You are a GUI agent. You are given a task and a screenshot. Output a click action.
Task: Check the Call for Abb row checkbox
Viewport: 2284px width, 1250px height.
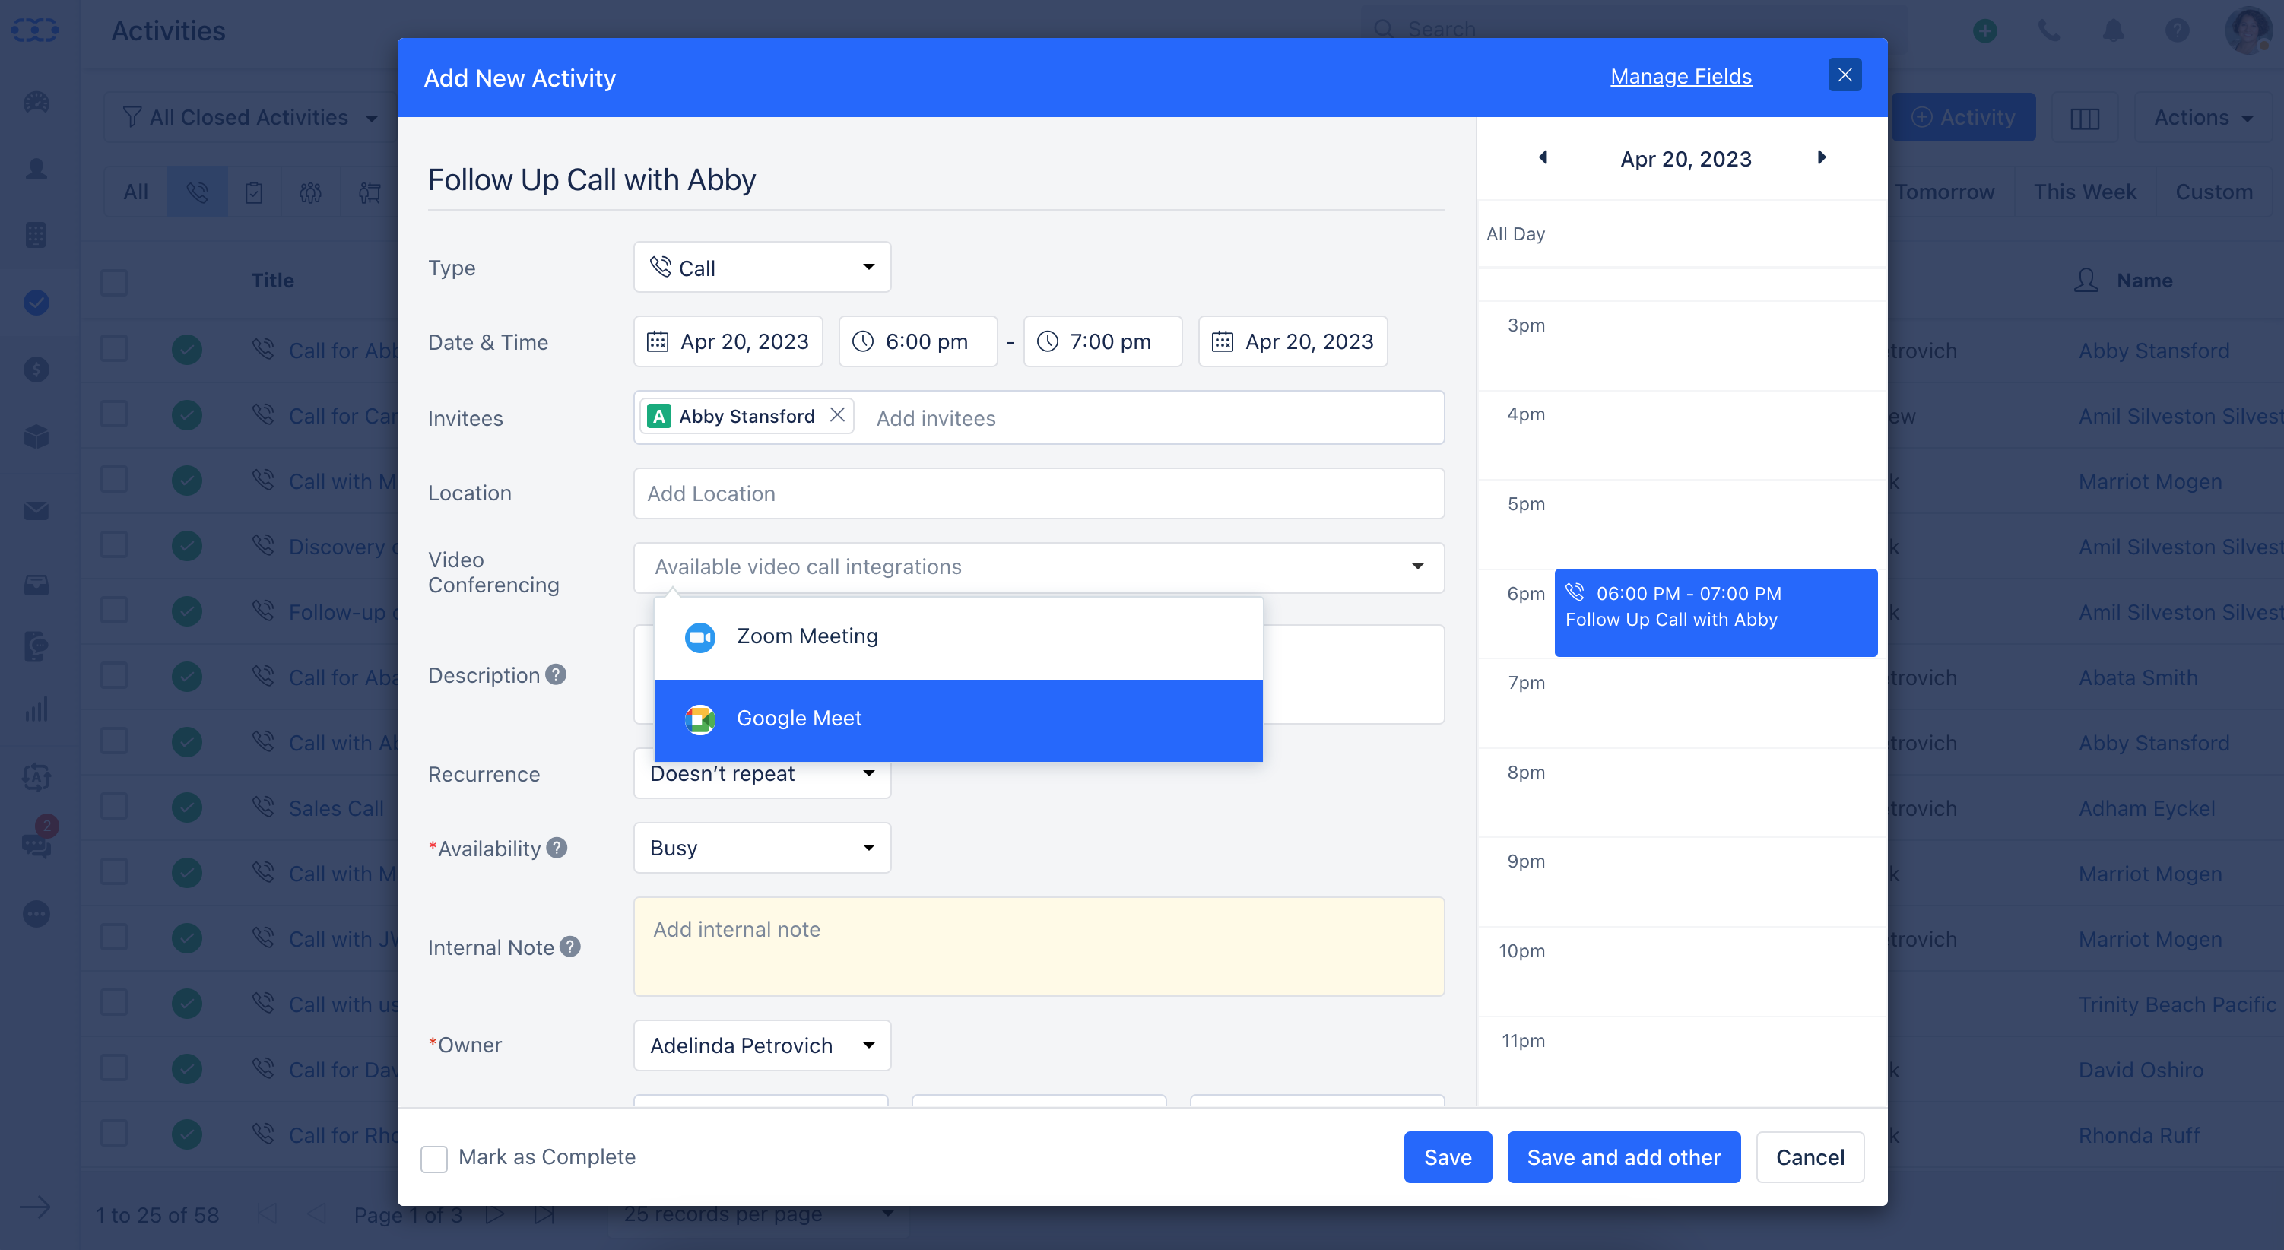click(113, 348)
